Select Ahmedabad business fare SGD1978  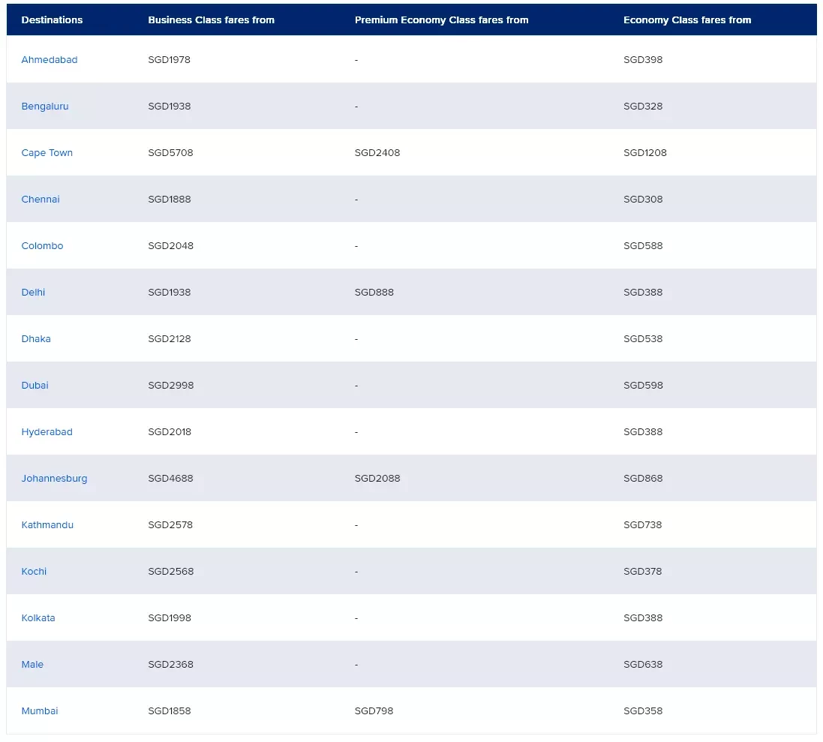click(169, 60)
